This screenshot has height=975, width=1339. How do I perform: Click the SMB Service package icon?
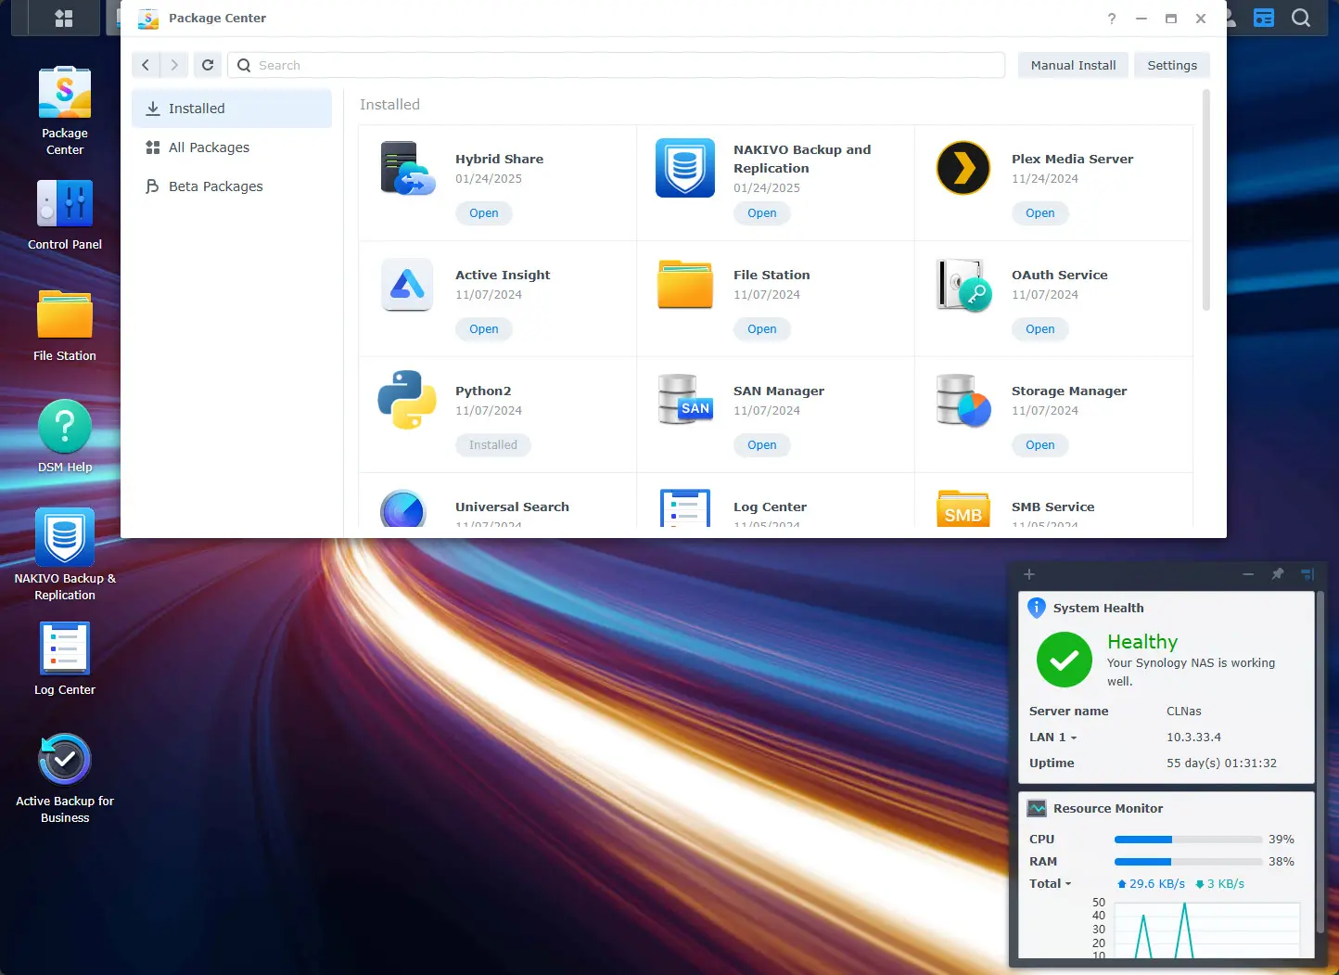[963, 508]
